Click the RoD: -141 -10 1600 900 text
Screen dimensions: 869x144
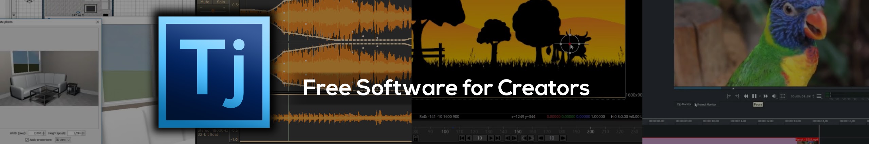(x=439, y=116)
